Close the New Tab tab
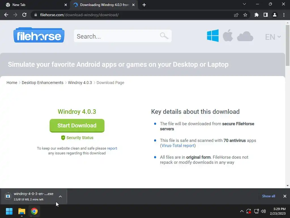 pyautogui.click(x=66, y=5)
